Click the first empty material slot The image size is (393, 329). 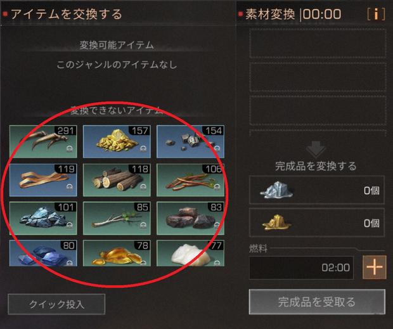tap(318, 43)
